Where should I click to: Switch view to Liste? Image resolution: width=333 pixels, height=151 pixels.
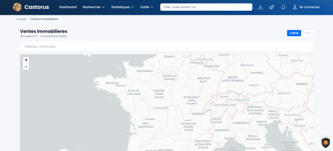pyautogui.click(x=307, y=33)
